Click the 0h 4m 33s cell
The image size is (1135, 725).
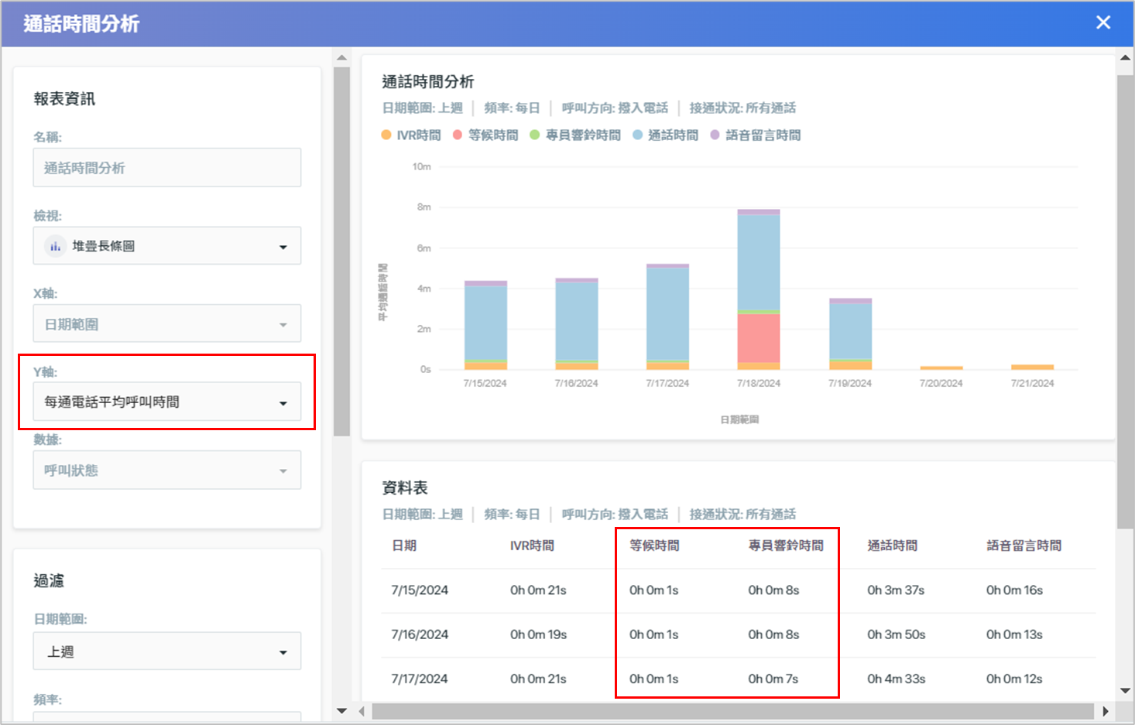[897, 679]
